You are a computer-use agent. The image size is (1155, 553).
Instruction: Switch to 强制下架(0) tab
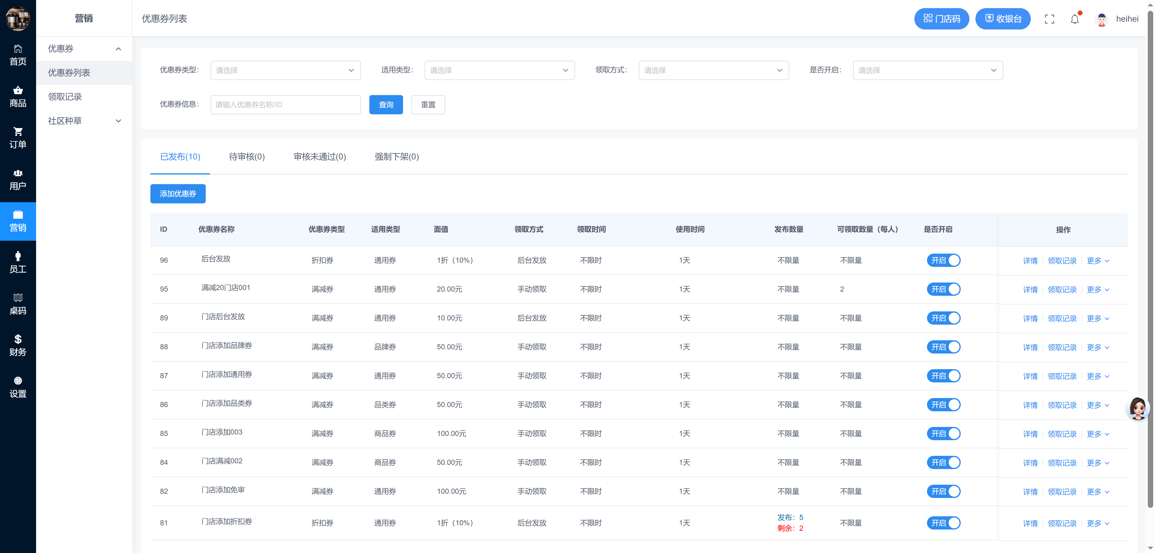[x=396, y=156]
